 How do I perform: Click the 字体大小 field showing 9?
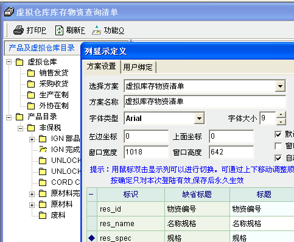pyautogui.click(x=268, y=118)
